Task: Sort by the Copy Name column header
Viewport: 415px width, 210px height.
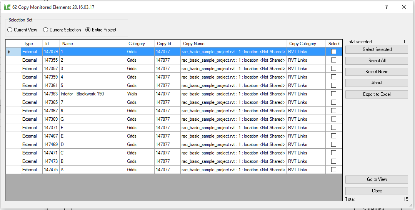Action: click(233, 44)
